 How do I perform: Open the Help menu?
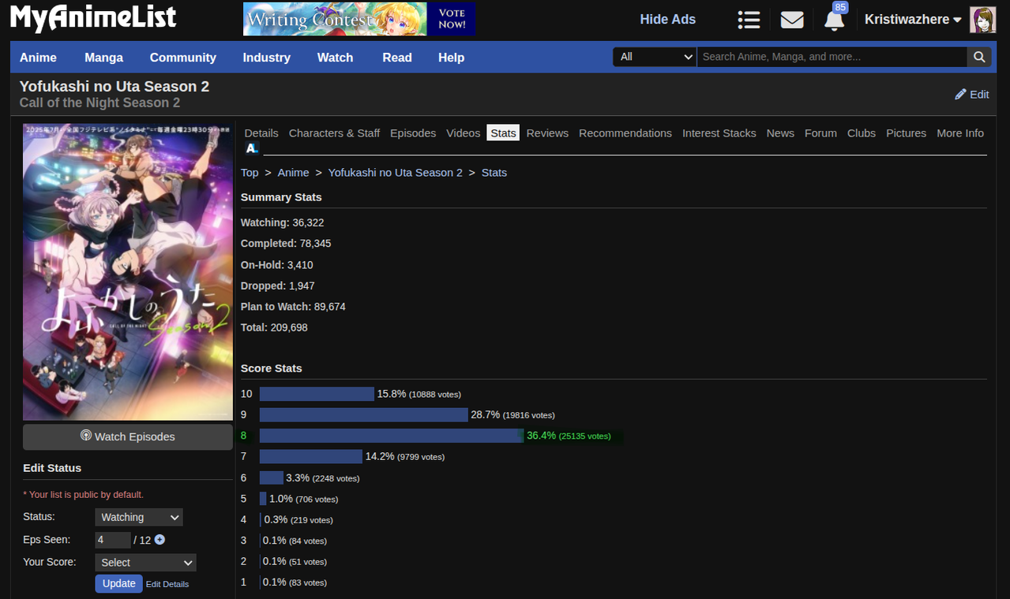(451, 58)
